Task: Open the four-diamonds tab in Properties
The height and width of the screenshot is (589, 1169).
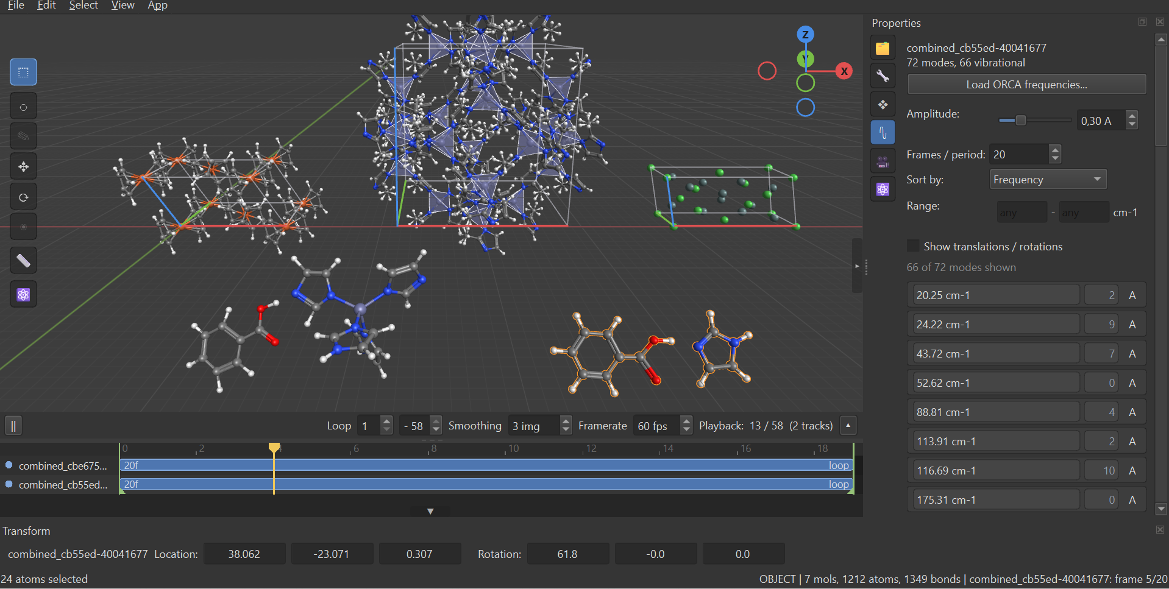Action: (883, 105)
